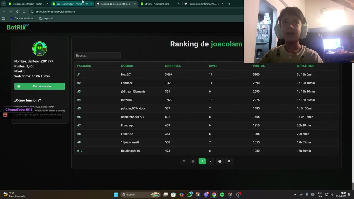This screenshot has height=199, width=354.
Task: Select the Ranking de joacolam tab
Action: pos(116,4)
